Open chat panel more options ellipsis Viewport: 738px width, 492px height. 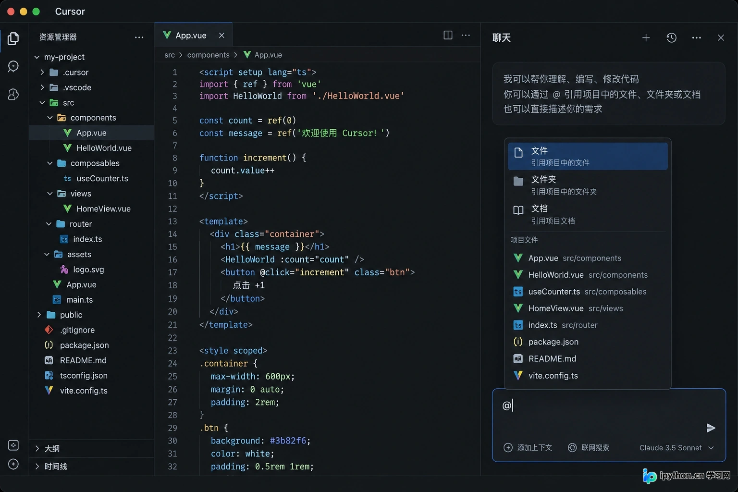(x=696, y=37)
